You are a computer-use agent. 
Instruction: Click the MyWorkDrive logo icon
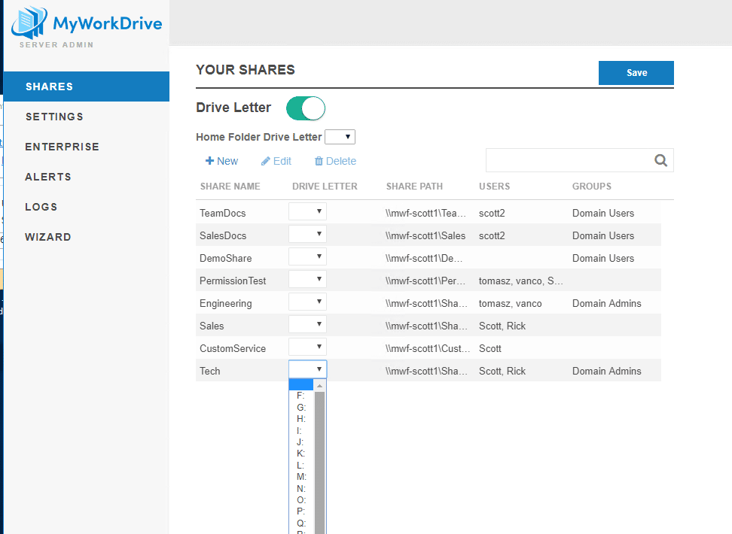click(29, 23)
